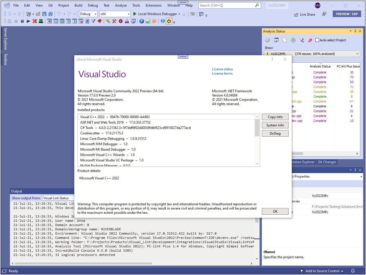Click the Output window vertical scrollbar thumb
The height and width of the screenshot is (275, 366).
click(x=257, y=221)
